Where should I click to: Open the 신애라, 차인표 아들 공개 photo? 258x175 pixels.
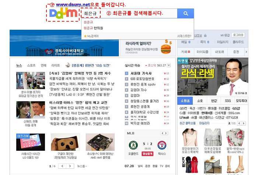[x=31, y=110]
